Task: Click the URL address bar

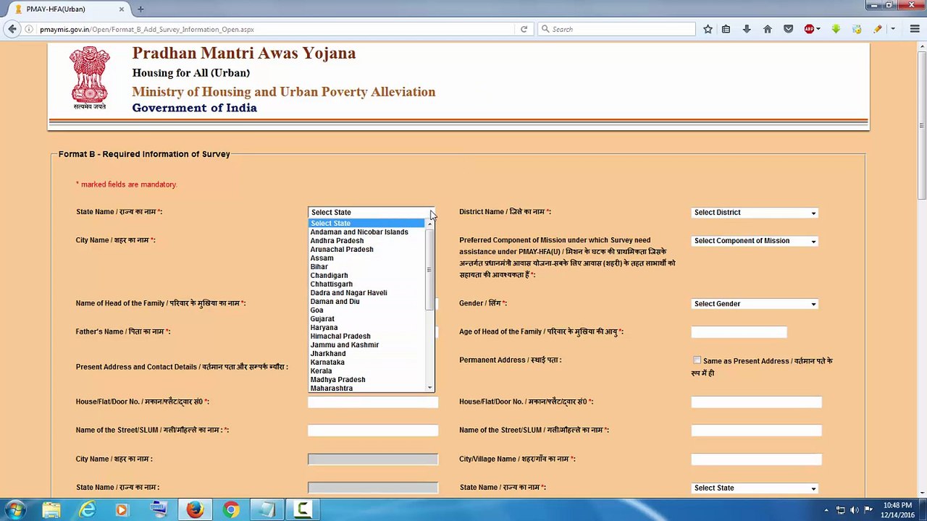Action: pyautogui.click(x=275, y=29)
